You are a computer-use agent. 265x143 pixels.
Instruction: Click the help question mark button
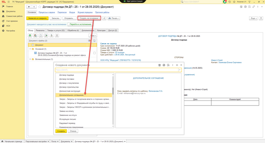(x=261, y=18)
